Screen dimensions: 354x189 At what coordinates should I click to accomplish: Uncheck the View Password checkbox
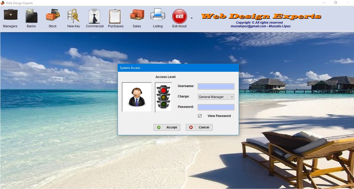pyautogui.click(x=200, y=116)
